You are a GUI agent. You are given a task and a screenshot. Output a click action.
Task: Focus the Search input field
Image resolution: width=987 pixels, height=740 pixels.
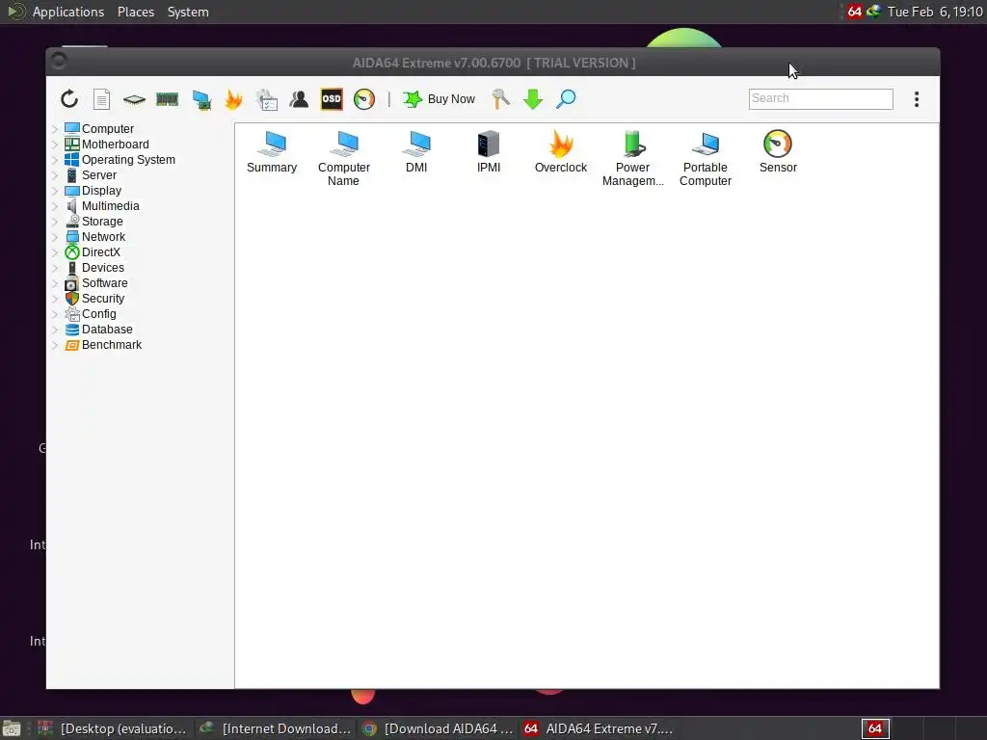821,99
